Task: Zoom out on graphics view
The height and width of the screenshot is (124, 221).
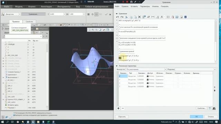Action: [96, 30]
